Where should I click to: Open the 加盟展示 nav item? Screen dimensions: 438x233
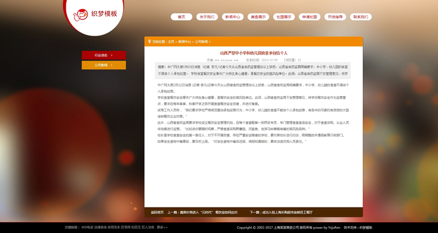coord(284,17)
